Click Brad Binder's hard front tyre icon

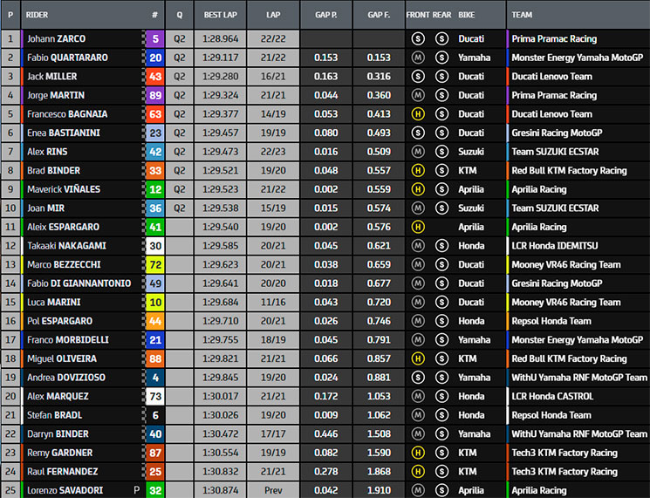click(x=418, y=171)
